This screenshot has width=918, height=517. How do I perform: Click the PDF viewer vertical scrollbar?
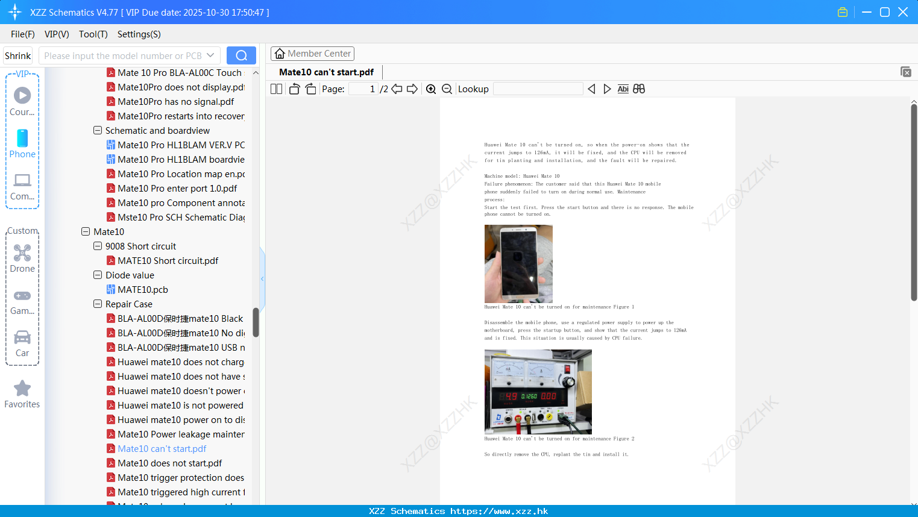pyautogui.click(x=914, y=202)
